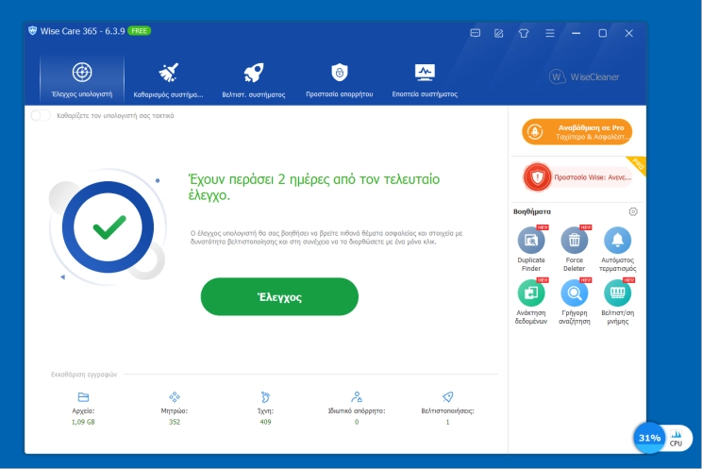Click the large checkmark status circle

pyautogui.click(x=108, y=227)
